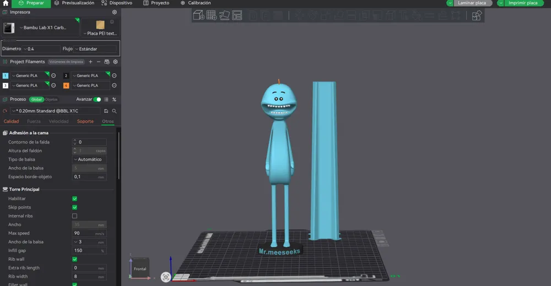Select the Global process mode
The image size is (551, 286).
coord(36,100)
